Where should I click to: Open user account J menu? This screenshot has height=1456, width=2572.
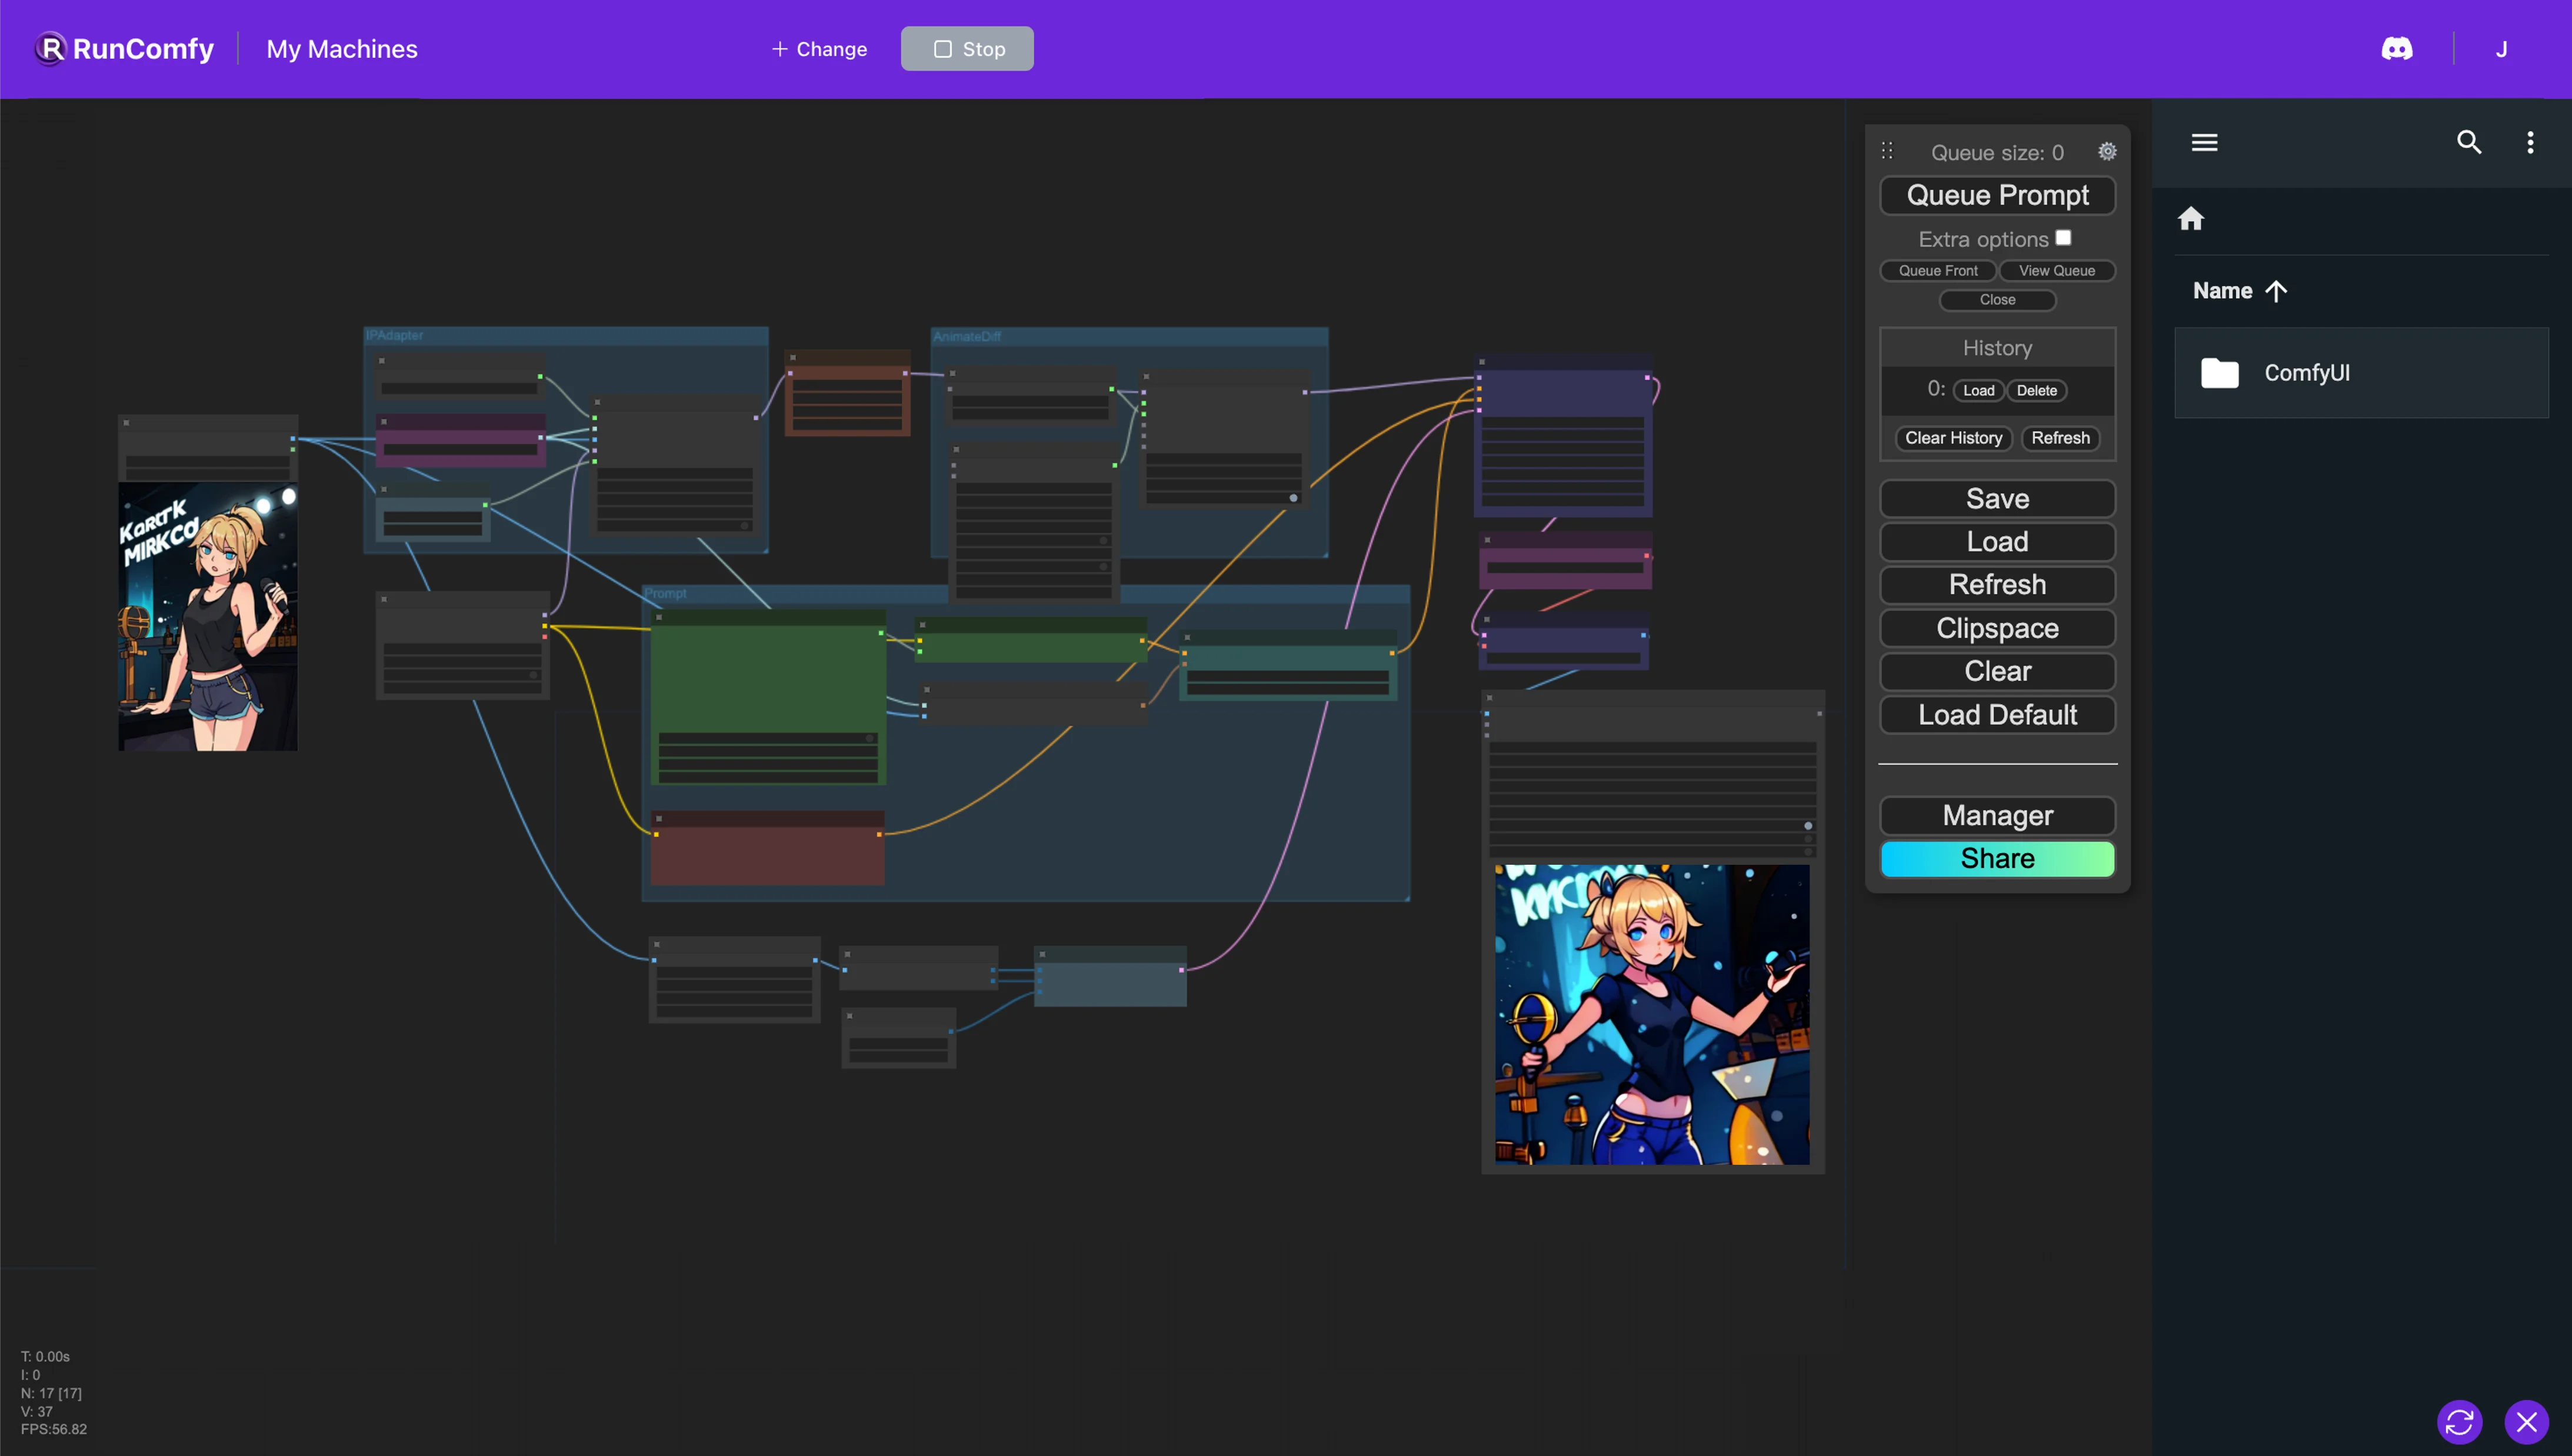coord(2501,49)
